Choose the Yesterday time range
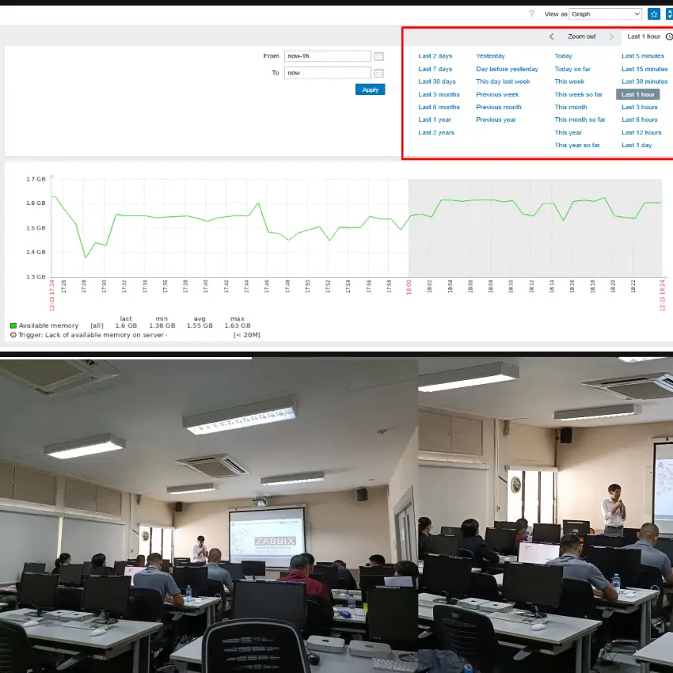Image resolution: width=673 pixels, height=673 pixels. [490, 56]
